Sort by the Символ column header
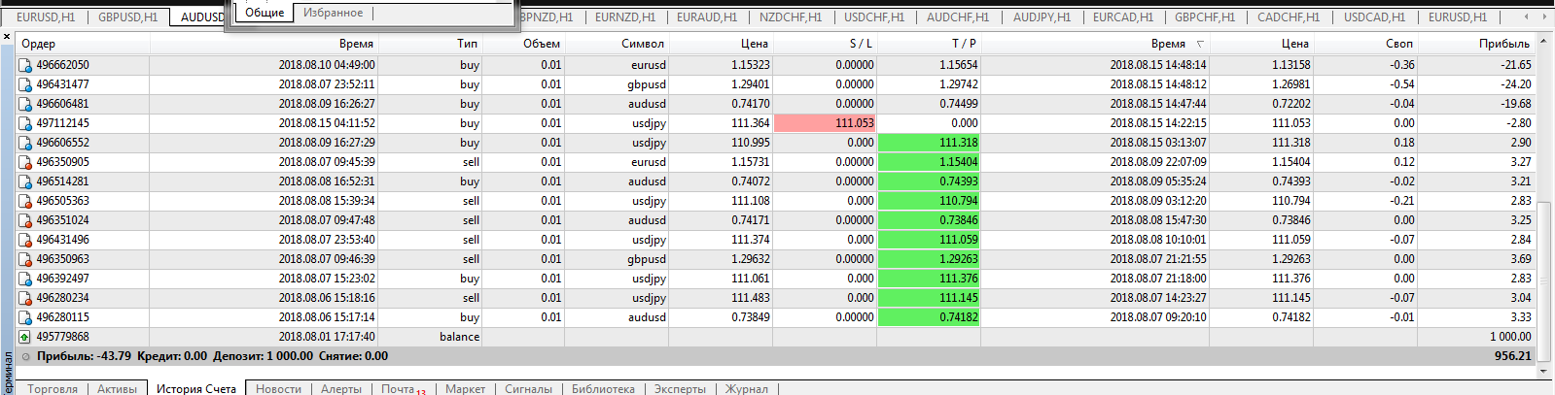This screenshot has height=395, width=1555. [x=617, y=44]
